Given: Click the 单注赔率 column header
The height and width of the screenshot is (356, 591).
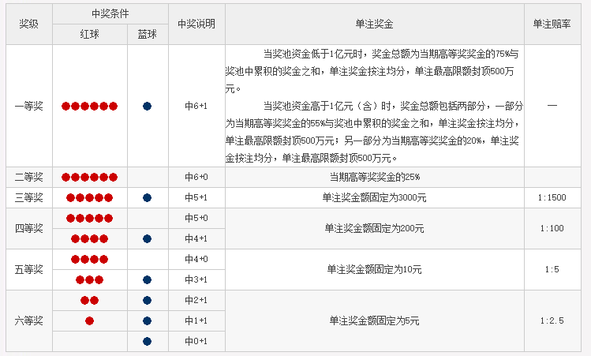Looking at the screenshot, I should click(552, 24).
